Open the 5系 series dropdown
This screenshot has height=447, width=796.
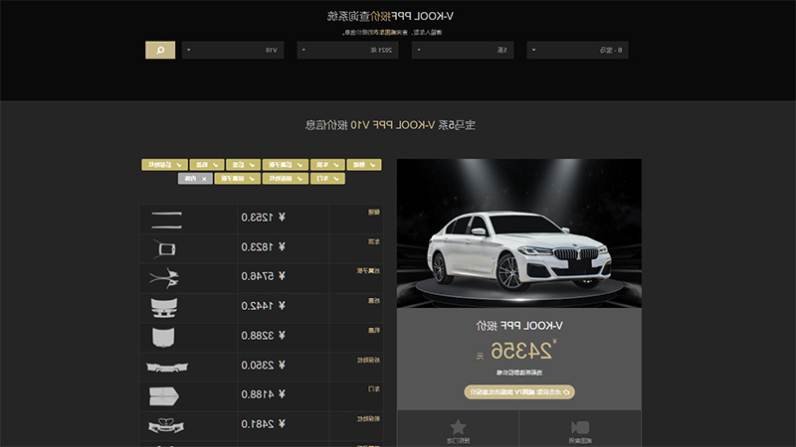pos(463,51)
